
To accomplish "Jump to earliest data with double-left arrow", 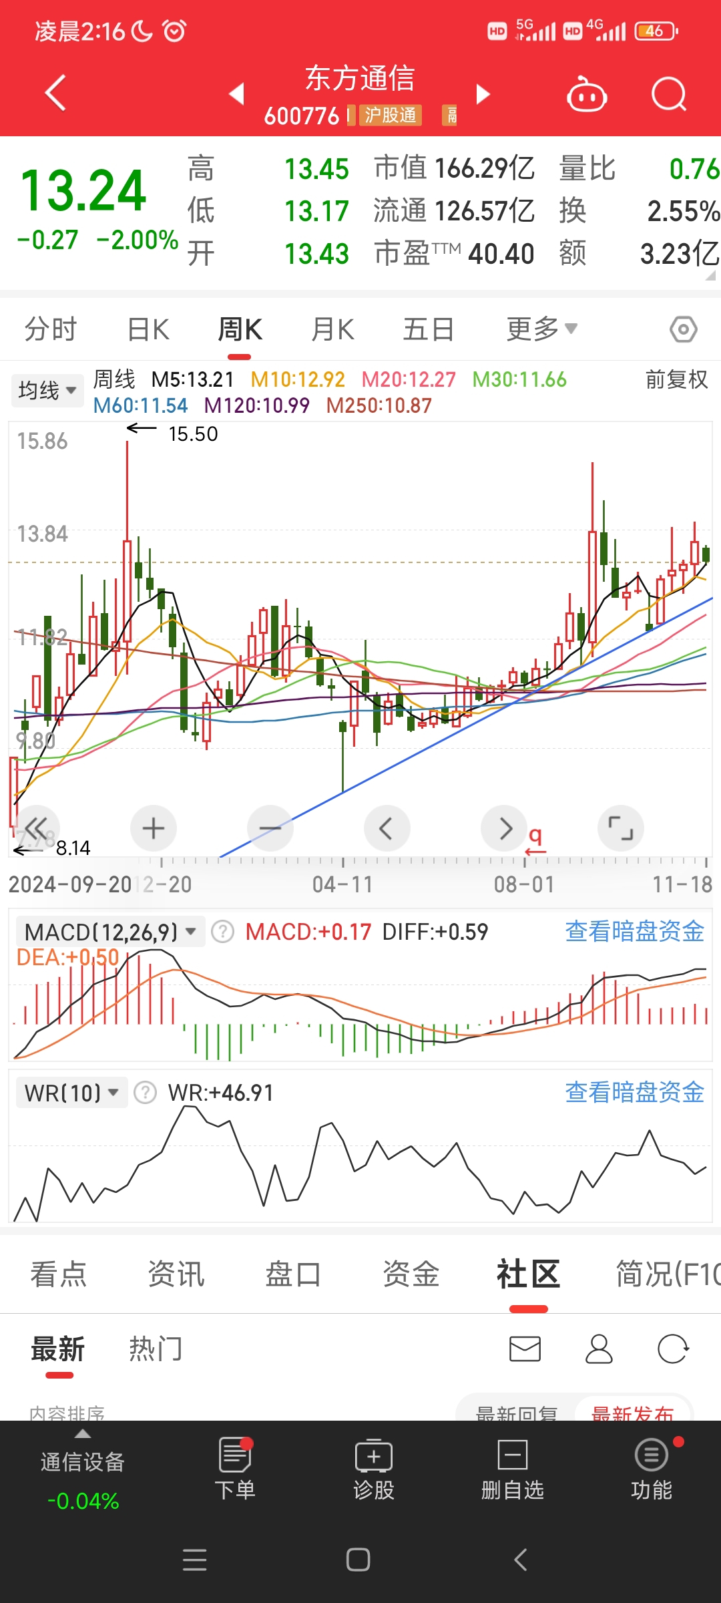I will (x=36, y=828).
